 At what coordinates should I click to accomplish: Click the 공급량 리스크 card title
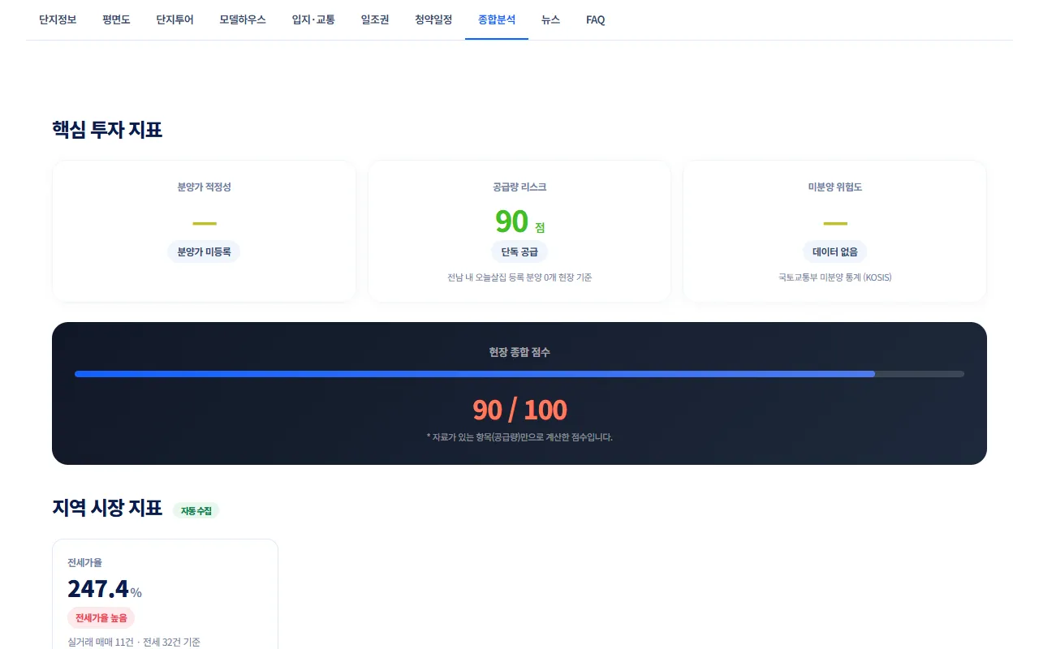tap(519, 187)
